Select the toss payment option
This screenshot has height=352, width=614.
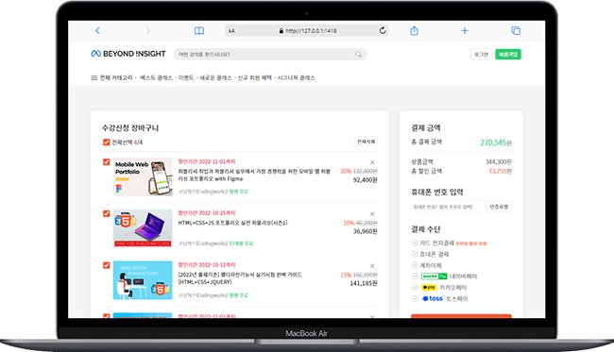[x=415, y=299]
